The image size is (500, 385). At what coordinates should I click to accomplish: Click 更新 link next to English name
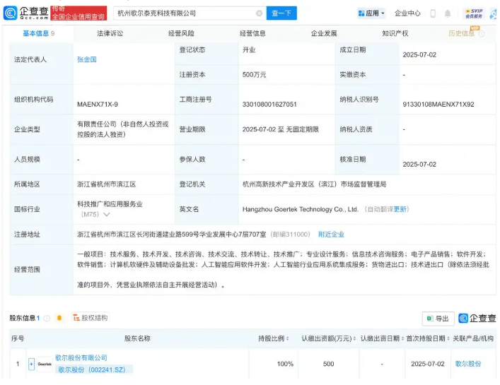tap(400, 209)
